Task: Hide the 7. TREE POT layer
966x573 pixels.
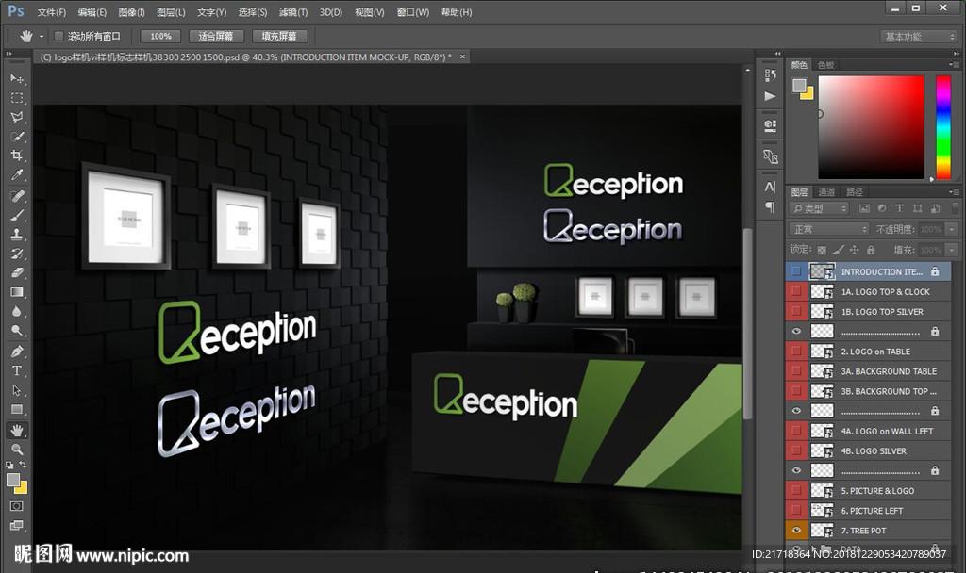Action: 796,530
